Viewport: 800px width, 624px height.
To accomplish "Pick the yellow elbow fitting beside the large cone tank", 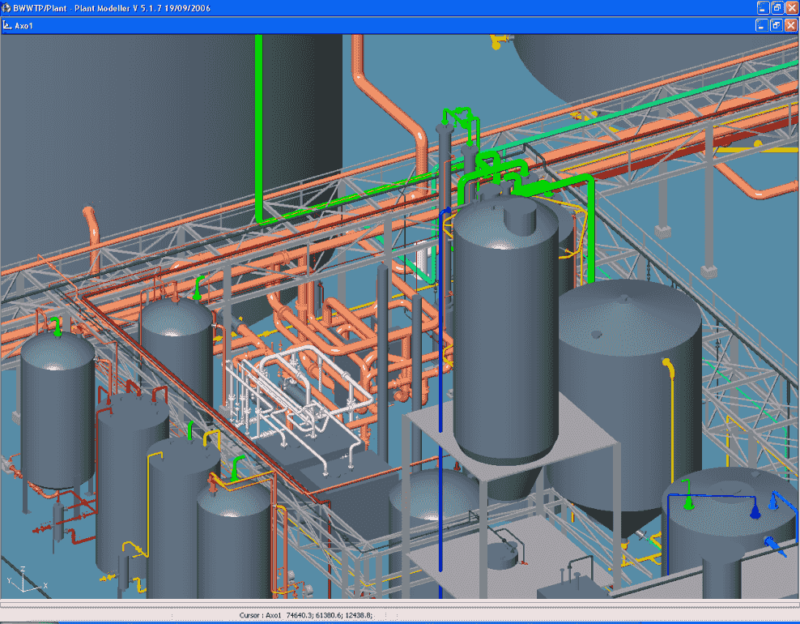I will coord(668,366).
